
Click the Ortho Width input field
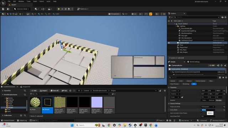[x=208, y=110]
